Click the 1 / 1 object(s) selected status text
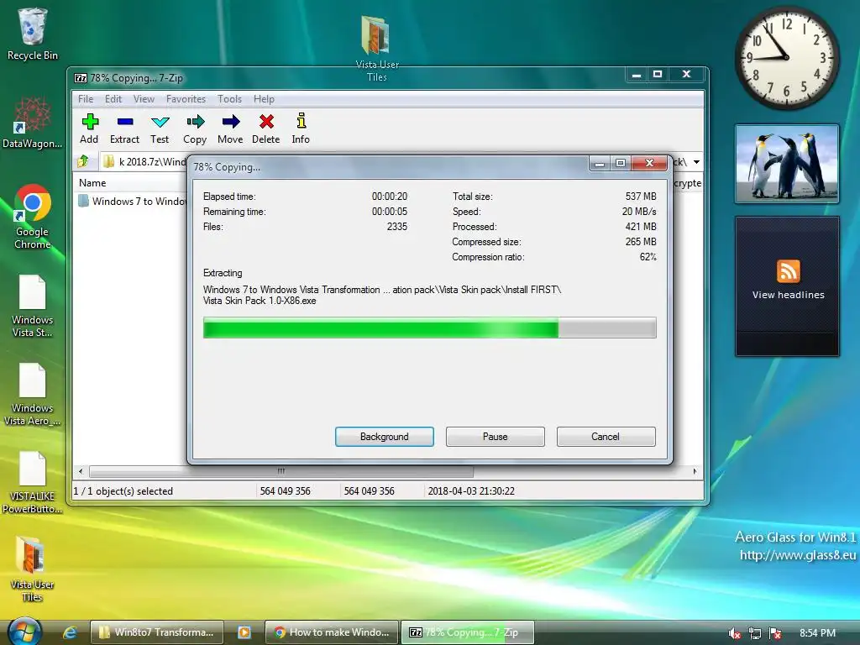860x645 pixels. click(123, 490)
